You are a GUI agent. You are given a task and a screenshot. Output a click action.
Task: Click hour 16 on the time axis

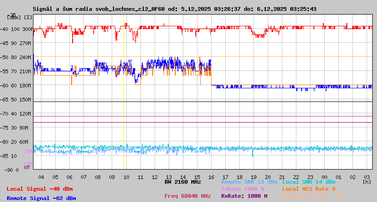(x=212, y=177)
